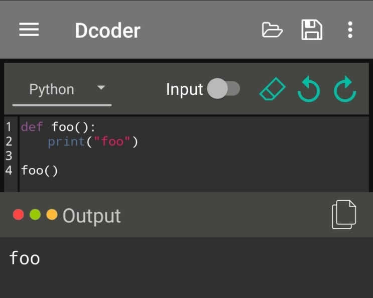
Task: Click the yellow dot in the Output header
Action: (x=52, y=215)
